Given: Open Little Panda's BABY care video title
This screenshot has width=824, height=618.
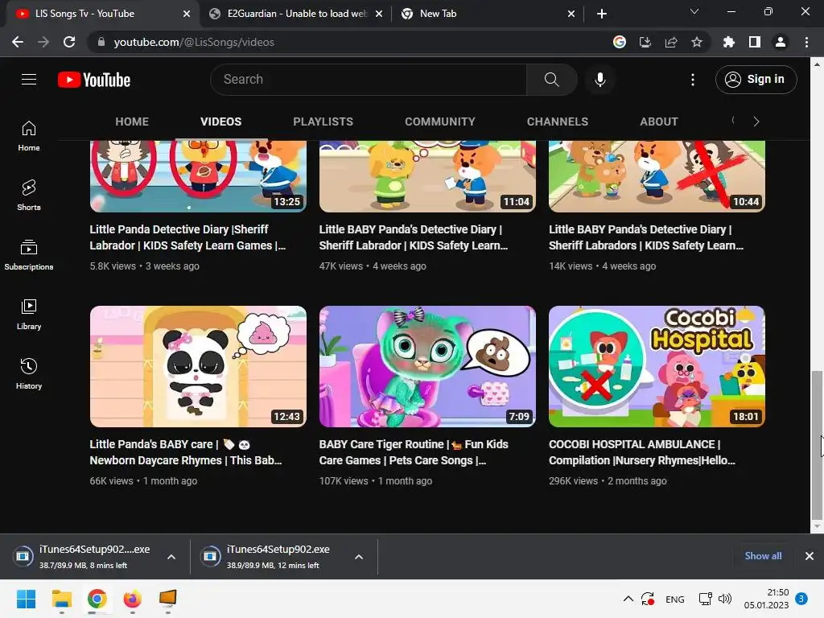Looking at the screenshot, I should click(x=186, y=452).
